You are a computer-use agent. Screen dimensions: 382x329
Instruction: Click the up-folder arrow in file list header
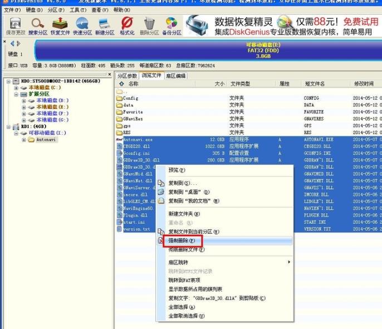(121, 84)
